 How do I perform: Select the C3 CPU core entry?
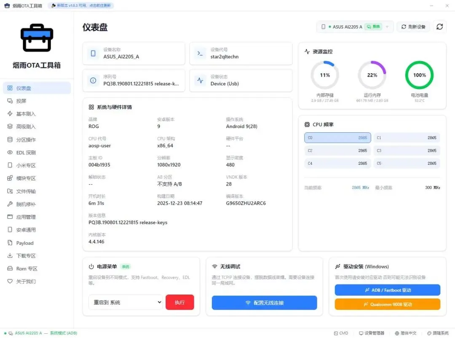pyautogui.click(x=407, y=150)
